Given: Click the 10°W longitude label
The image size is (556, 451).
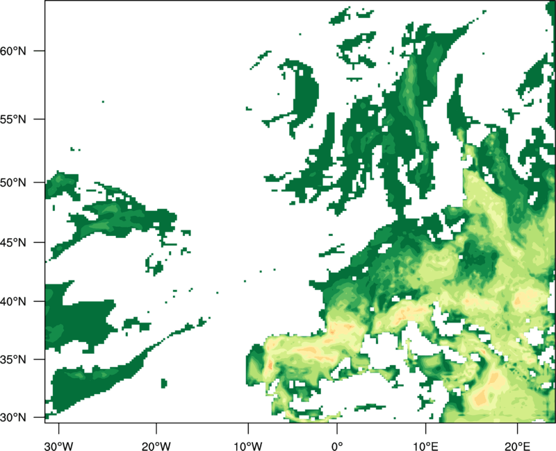Looking at the screenshot, I should (x=248, y=446).
